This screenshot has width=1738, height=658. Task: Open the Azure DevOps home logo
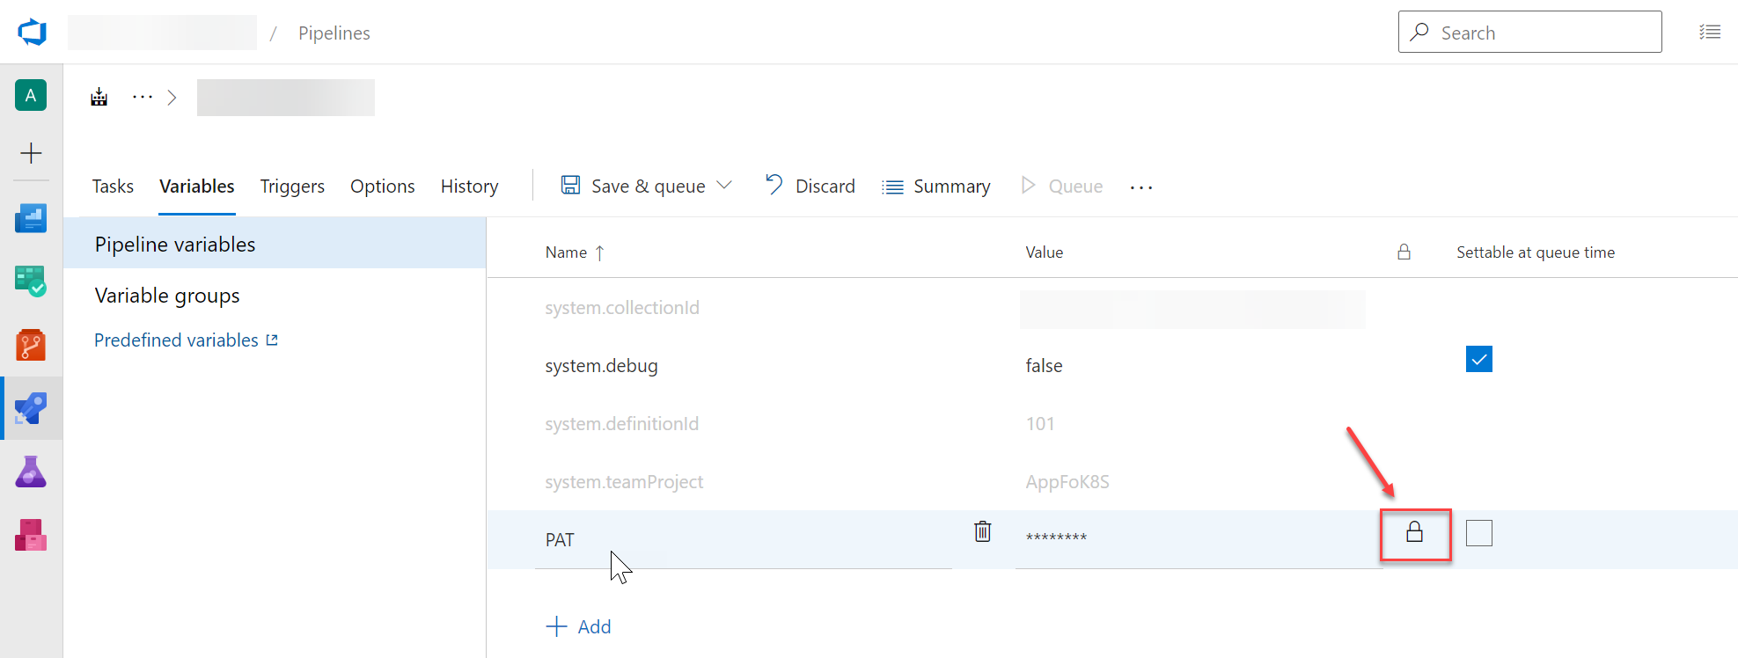(32, 33)
